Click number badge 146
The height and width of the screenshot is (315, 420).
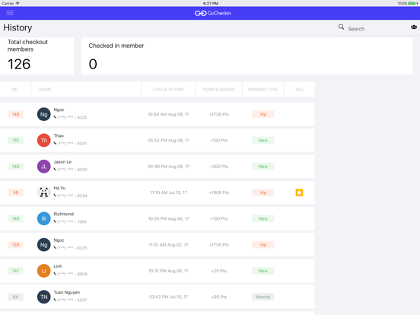pos(15,218)
